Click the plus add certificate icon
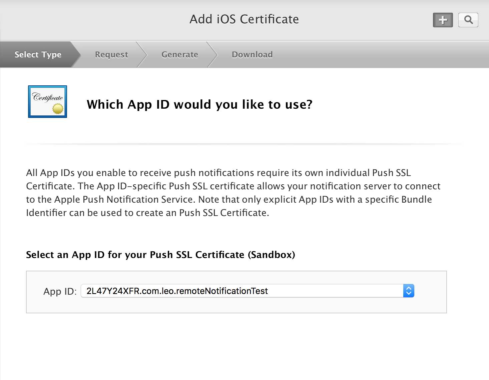Image resolution: width=489 pixels, height=380 pixels. pos(443,20)
